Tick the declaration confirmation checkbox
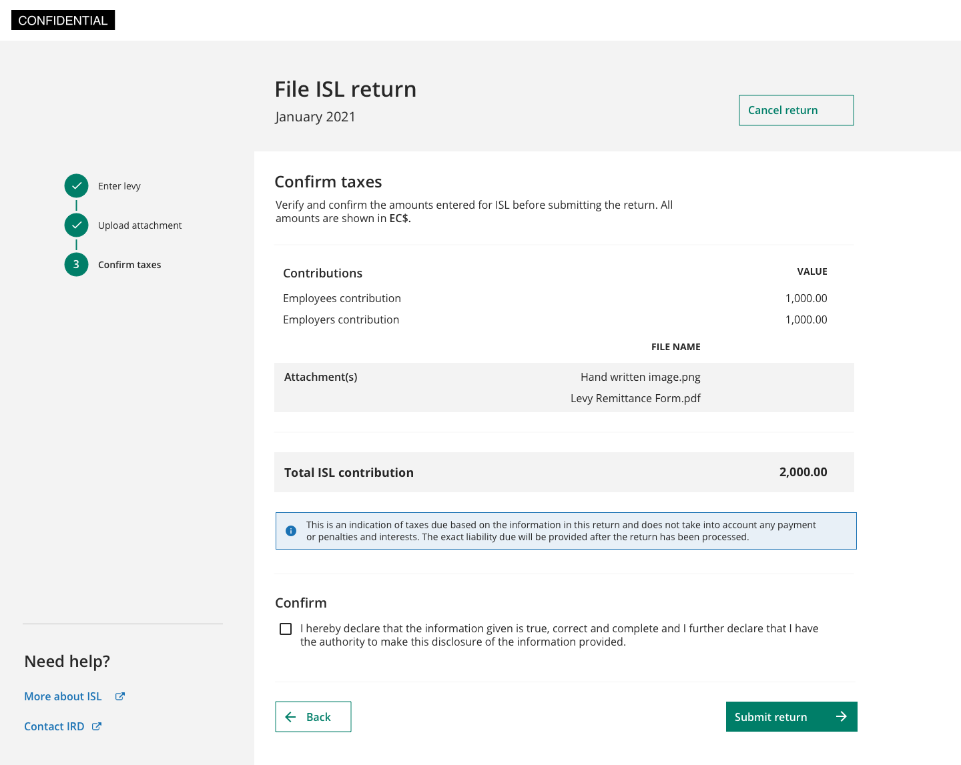 [x=286, y=629]
